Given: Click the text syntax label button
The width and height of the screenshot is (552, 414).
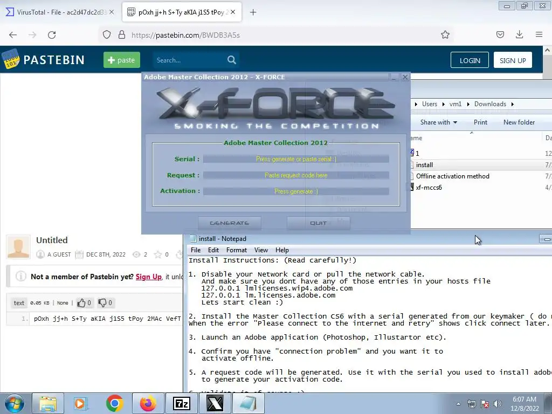Looking at the screenshot, I should [19, 303].
